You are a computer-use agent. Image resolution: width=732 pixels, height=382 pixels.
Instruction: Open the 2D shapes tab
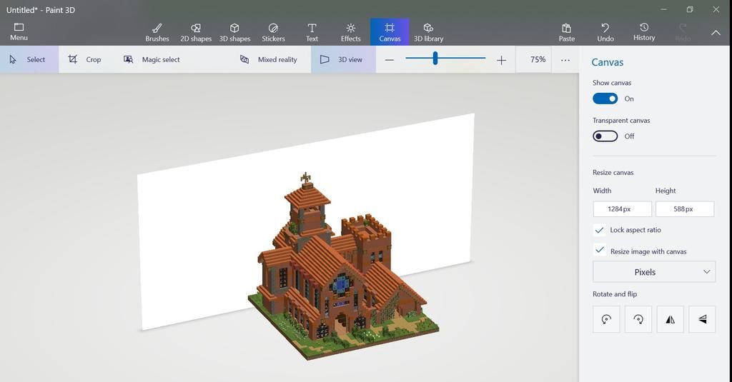tap(196, 32)
